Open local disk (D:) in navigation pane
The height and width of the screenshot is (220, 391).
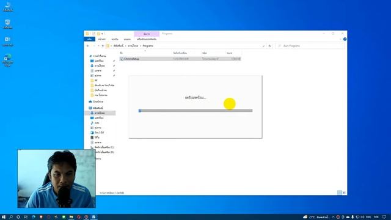click(104, 152)
